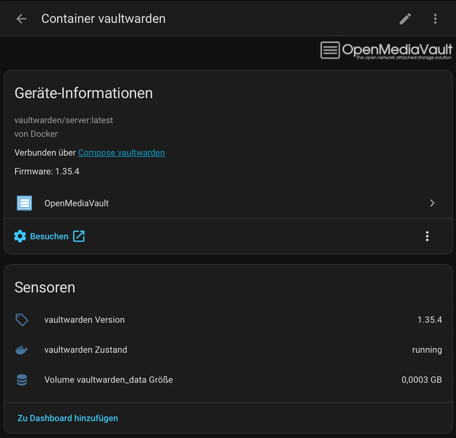This screenshot has width=456, height=438.
Task: Click the running state value
Action: (x=427, y=350)
